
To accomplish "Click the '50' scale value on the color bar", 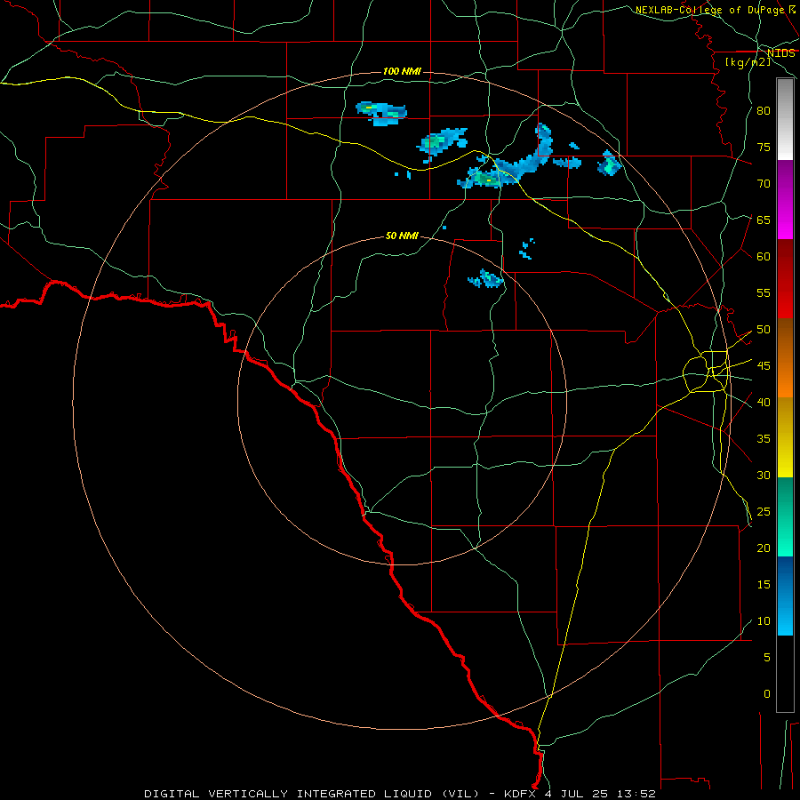I will (x=764, y=330).
